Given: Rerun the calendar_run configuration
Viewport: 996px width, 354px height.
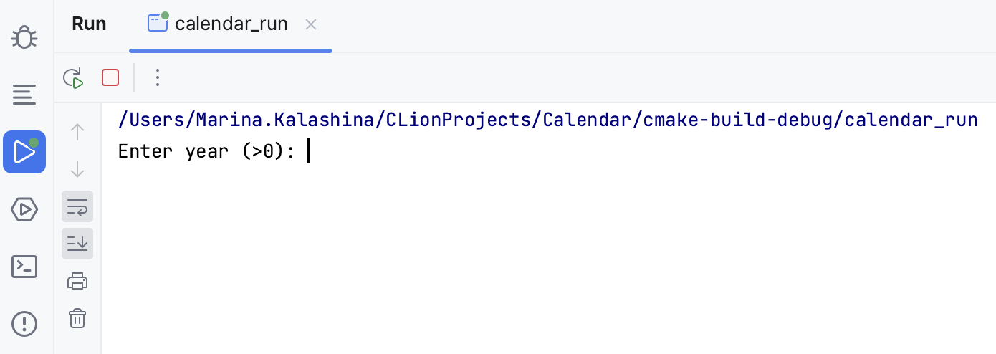Looking at the screenshot, I should point(74,77).
